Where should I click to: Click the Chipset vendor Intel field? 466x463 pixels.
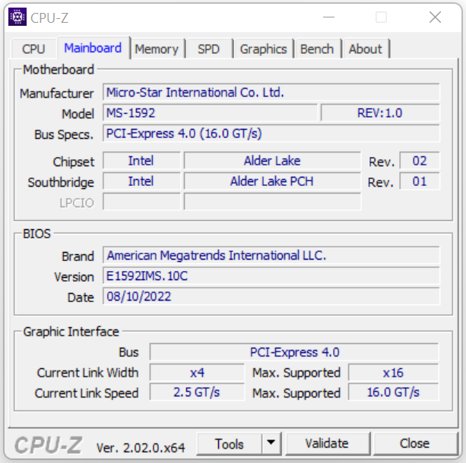pos(141,161)
